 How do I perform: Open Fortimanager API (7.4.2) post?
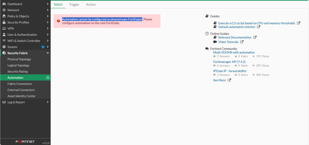(x=229, y=62)
